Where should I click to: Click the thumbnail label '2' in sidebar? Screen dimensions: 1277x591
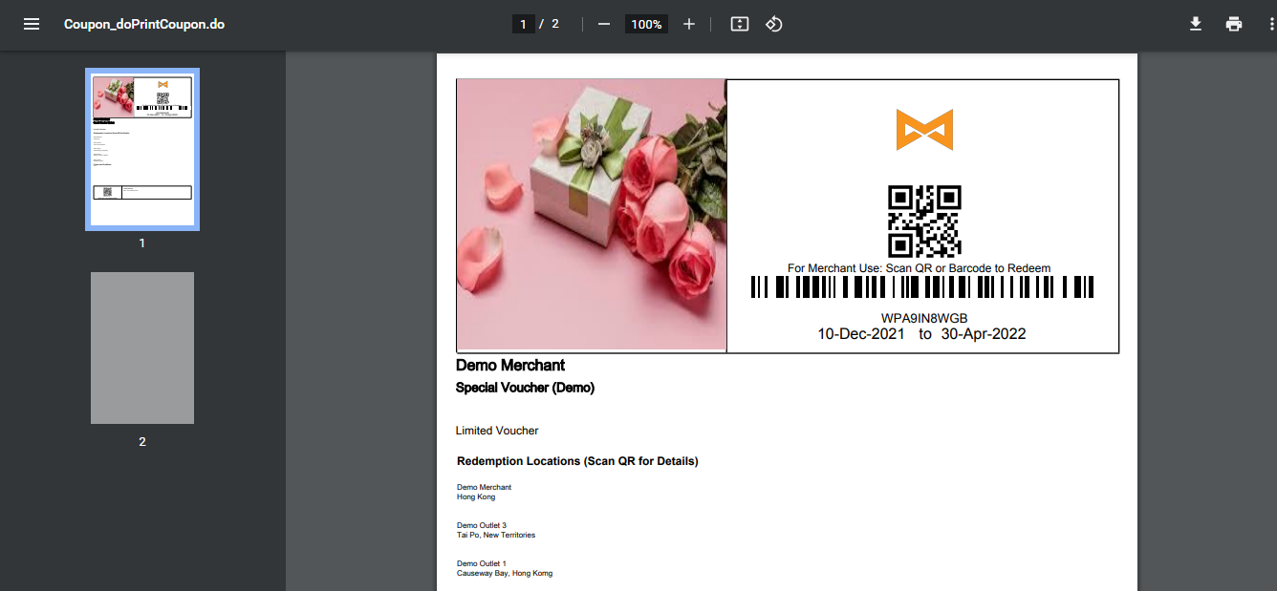pyautogui.click(x=142, y=442)
